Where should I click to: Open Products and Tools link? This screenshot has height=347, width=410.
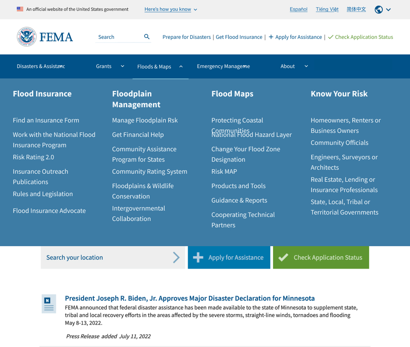click(239, 186)
